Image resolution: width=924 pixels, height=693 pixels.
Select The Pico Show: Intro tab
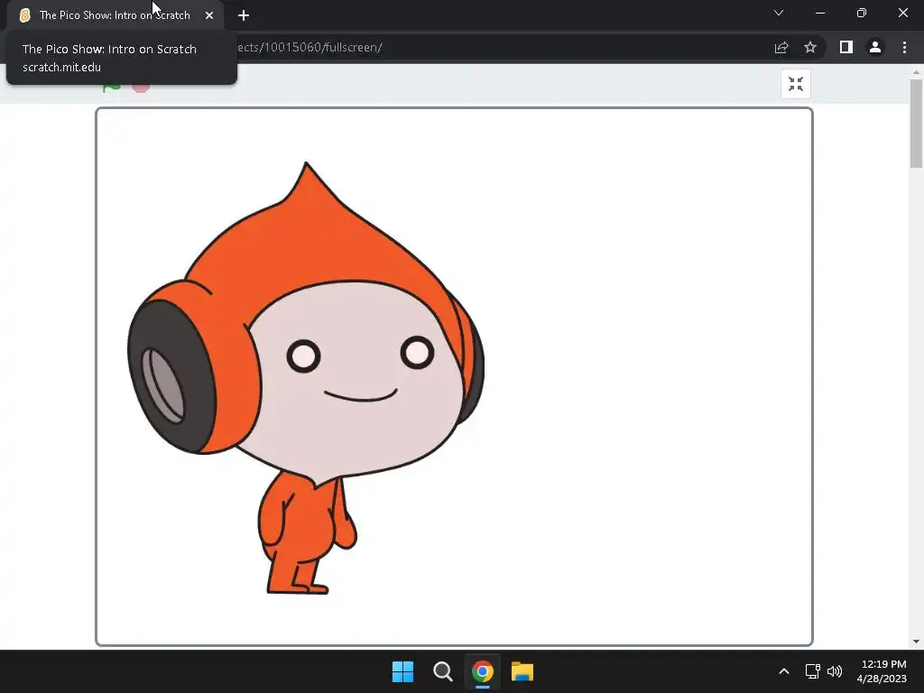click(x=115, y=15)
